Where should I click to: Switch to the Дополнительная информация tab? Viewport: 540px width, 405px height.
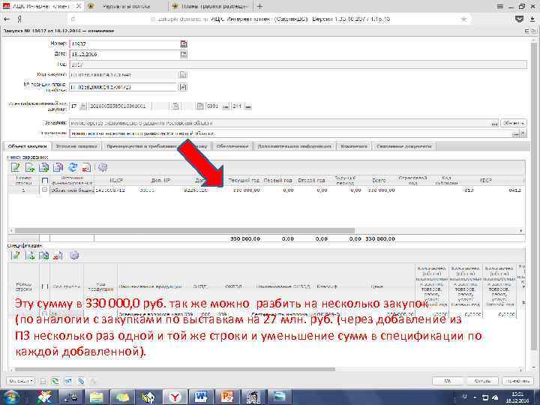(295, 146)
